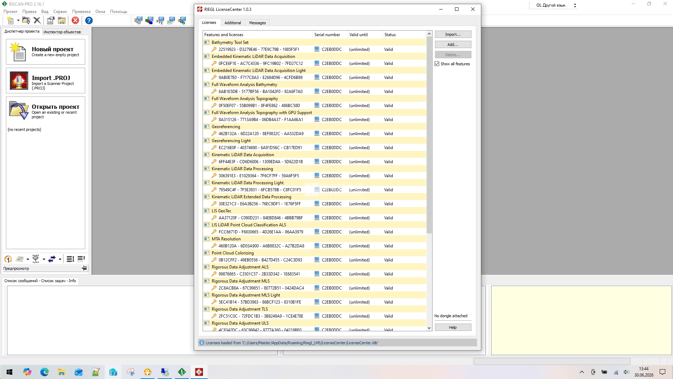The height and width of the screenshot is (379, 673).
Task: Open Microsoft Edge from the taskbar
Action: click(x=45, y=372)
